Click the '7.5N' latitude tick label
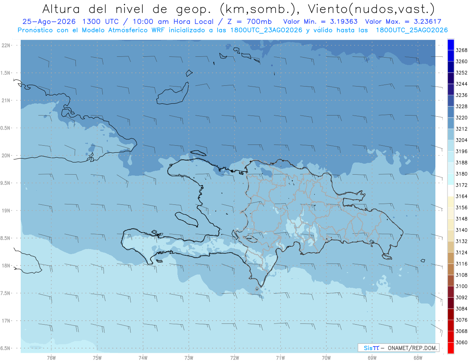This screenshot has height=363, width=469. click(5, 293)
